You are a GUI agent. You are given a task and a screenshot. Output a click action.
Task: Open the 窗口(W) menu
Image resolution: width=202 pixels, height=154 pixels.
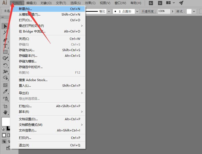click(120, 3)
